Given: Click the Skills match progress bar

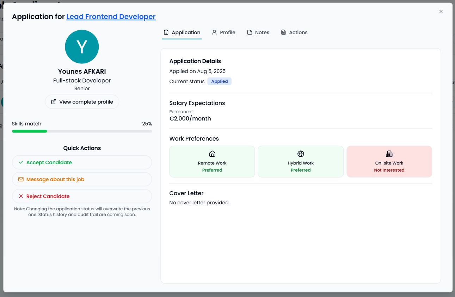Looking at the screenshot, I should [82, 131].
